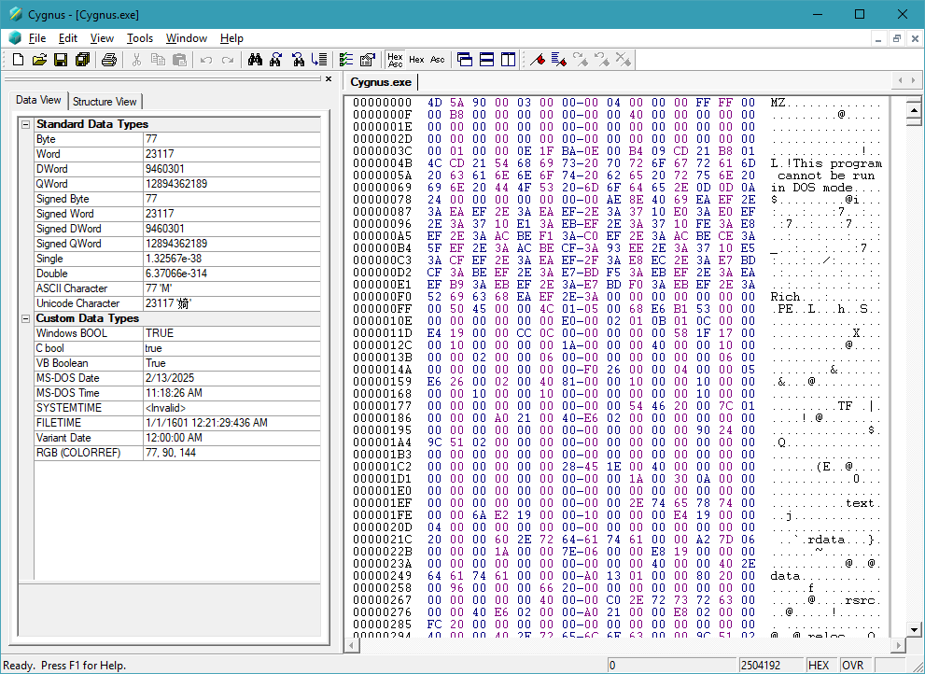Click the Find Next binoculars icon

click(276, 60)
